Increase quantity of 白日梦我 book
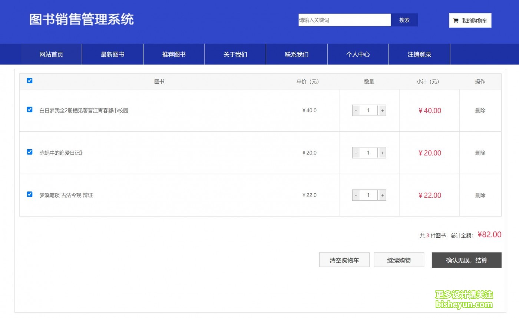The image size is (519, 318). point(382,110)
